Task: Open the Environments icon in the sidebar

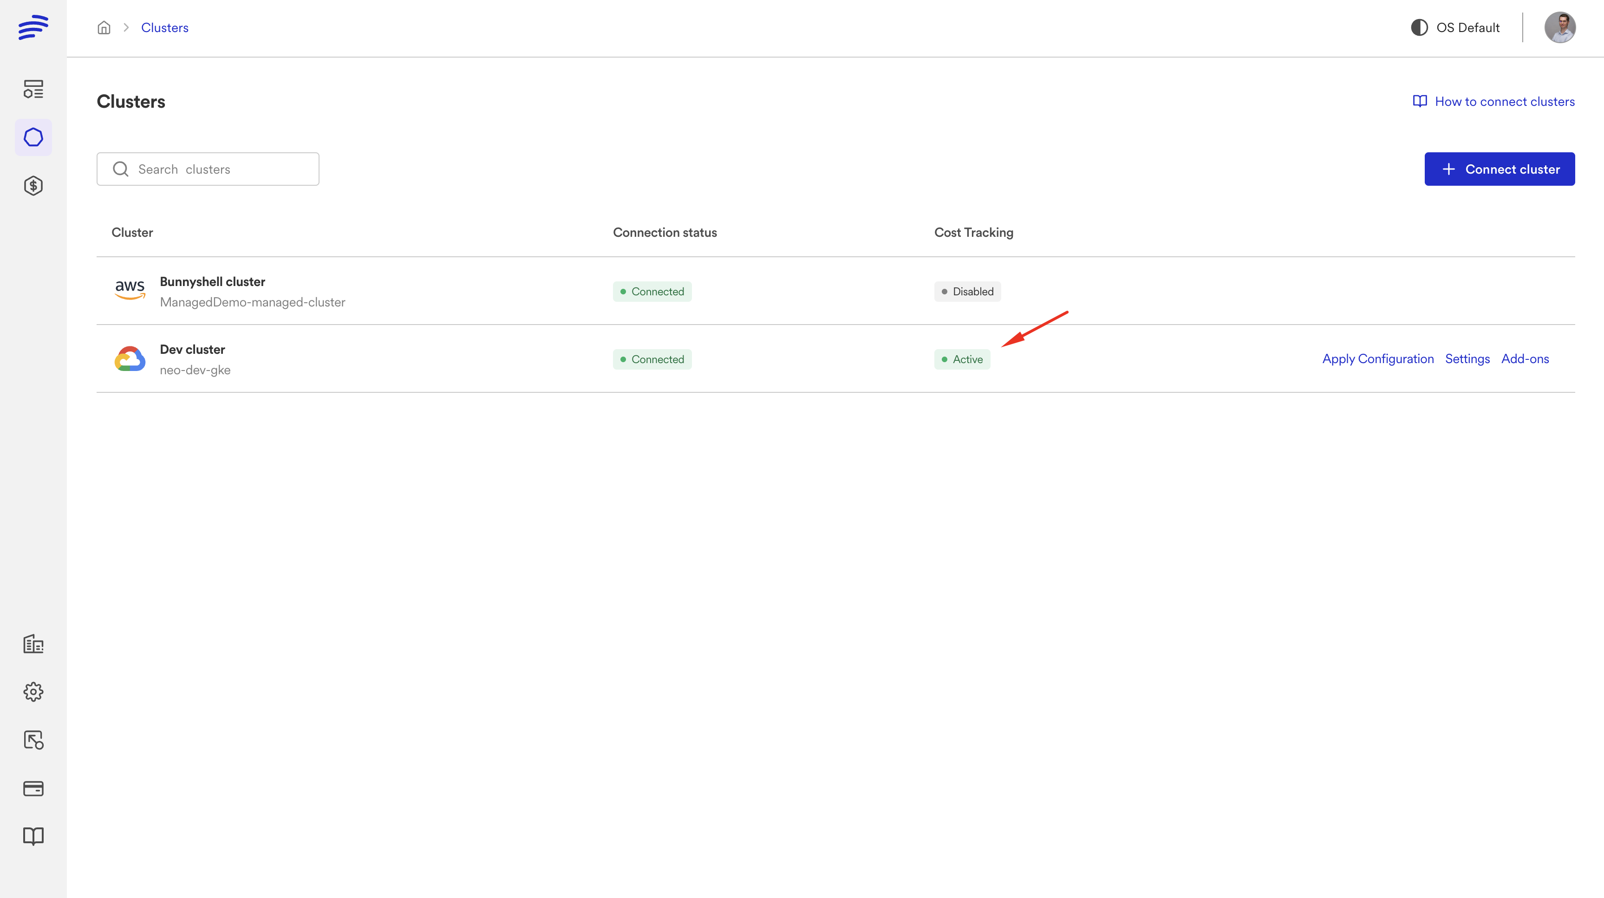Action: tap(33, 89)
